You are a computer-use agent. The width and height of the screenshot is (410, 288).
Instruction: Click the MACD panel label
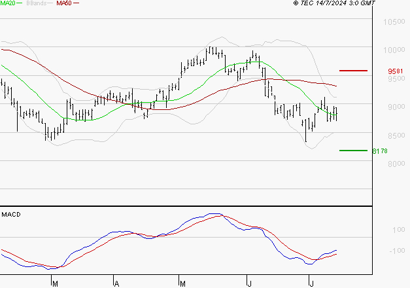11,215
